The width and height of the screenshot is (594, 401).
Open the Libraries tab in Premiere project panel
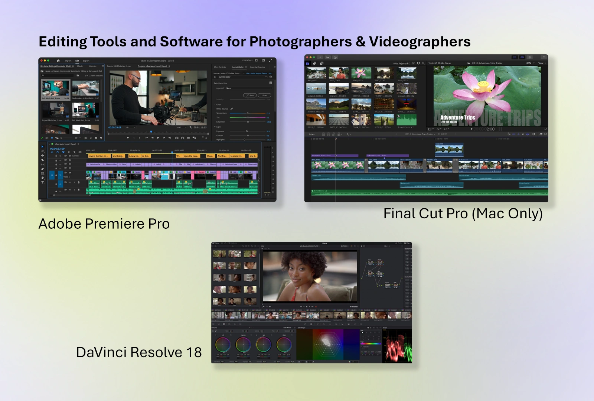tap(93, 66)
